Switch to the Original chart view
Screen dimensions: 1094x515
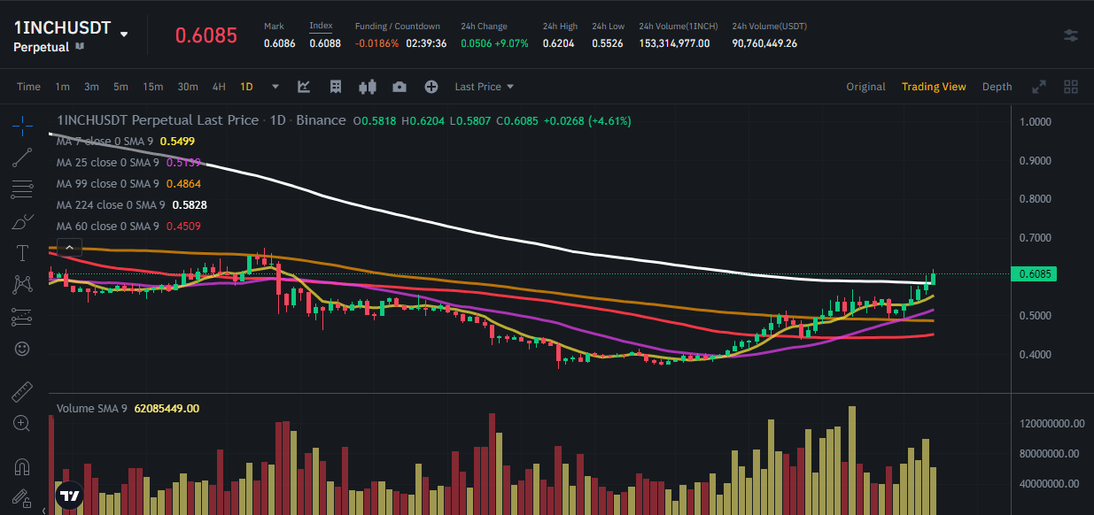click(x=865, y=87)
